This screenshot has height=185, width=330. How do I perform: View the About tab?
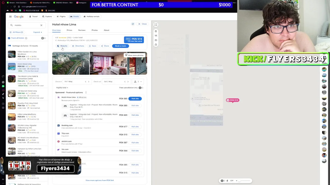[106, 30]
